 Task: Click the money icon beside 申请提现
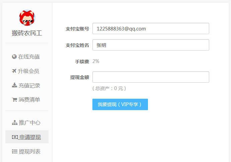pyautogui.click(x=15, y=137)
